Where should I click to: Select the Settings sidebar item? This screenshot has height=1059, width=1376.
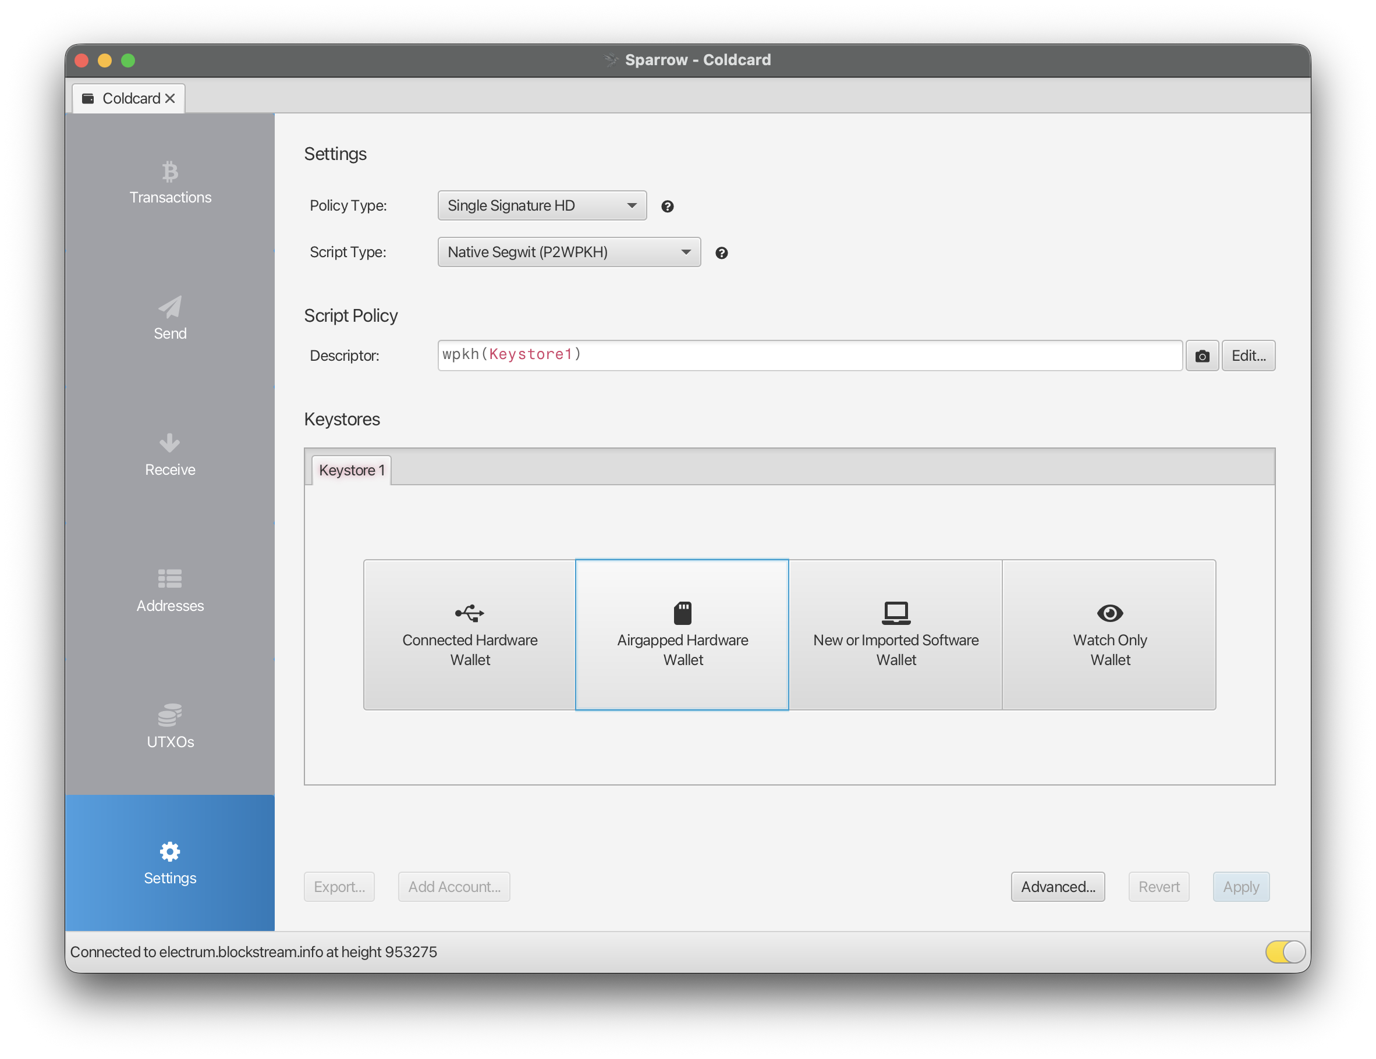tap(170, 862)
